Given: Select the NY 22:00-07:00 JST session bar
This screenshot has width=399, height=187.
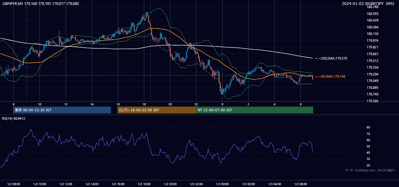Looking at the screenshot, I should pos(254,110).
